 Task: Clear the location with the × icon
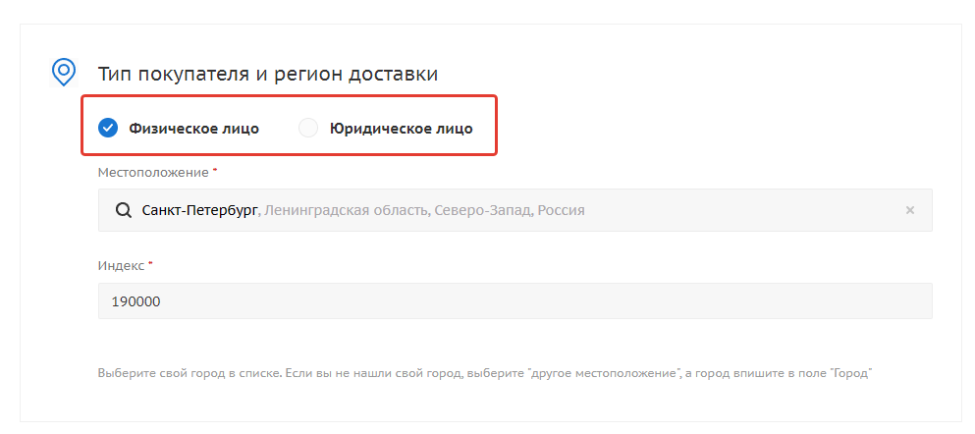click(910, 210)
